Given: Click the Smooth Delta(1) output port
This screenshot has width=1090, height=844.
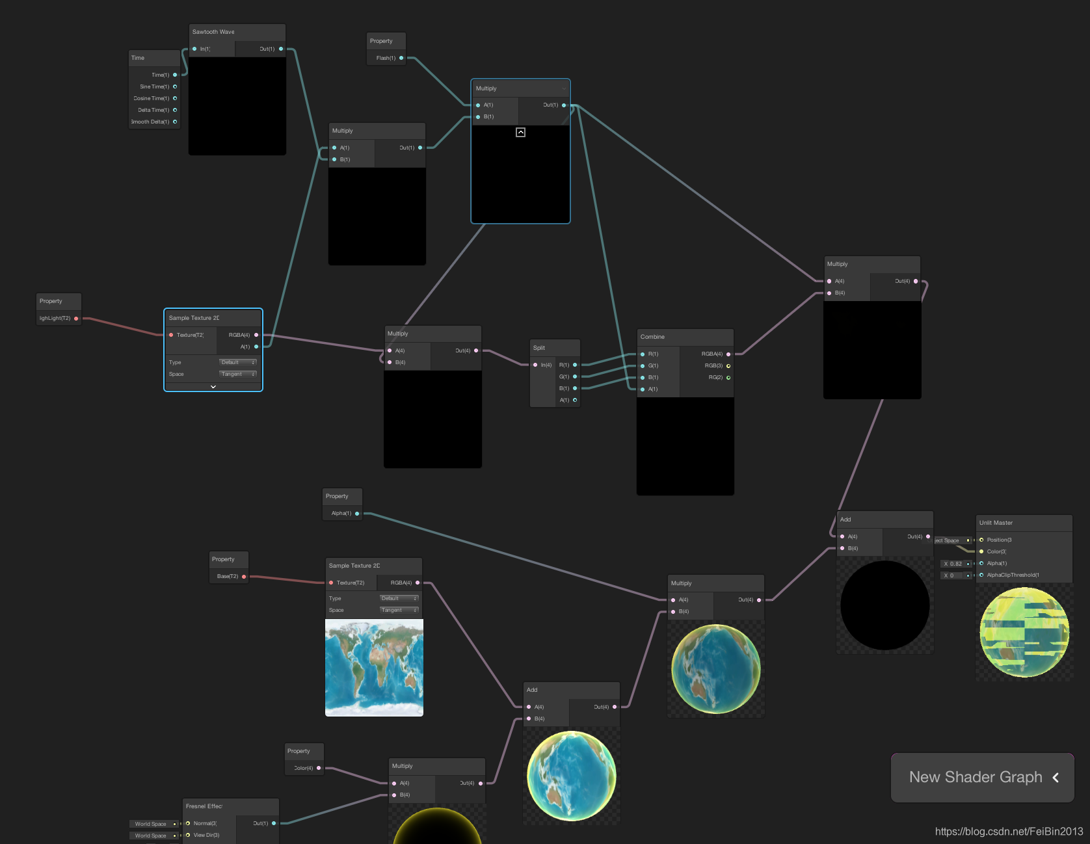Looking at the screenshot, I should click(175, 122).
